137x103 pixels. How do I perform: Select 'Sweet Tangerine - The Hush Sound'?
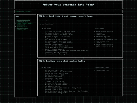click(58, 72)
